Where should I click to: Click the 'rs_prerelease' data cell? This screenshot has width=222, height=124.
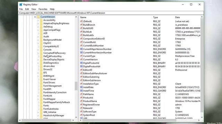[x=181, y=25]
